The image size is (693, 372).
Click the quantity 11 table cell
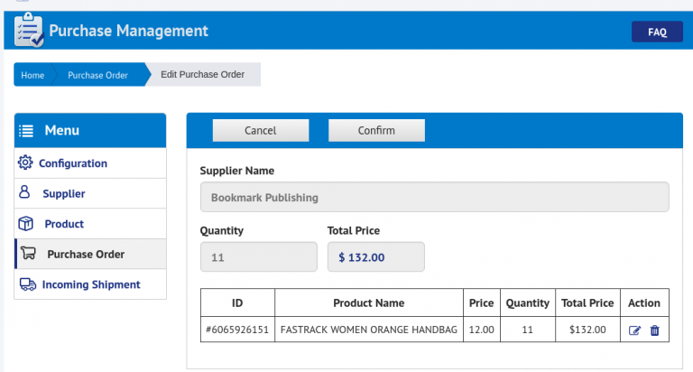coord(527,330)
